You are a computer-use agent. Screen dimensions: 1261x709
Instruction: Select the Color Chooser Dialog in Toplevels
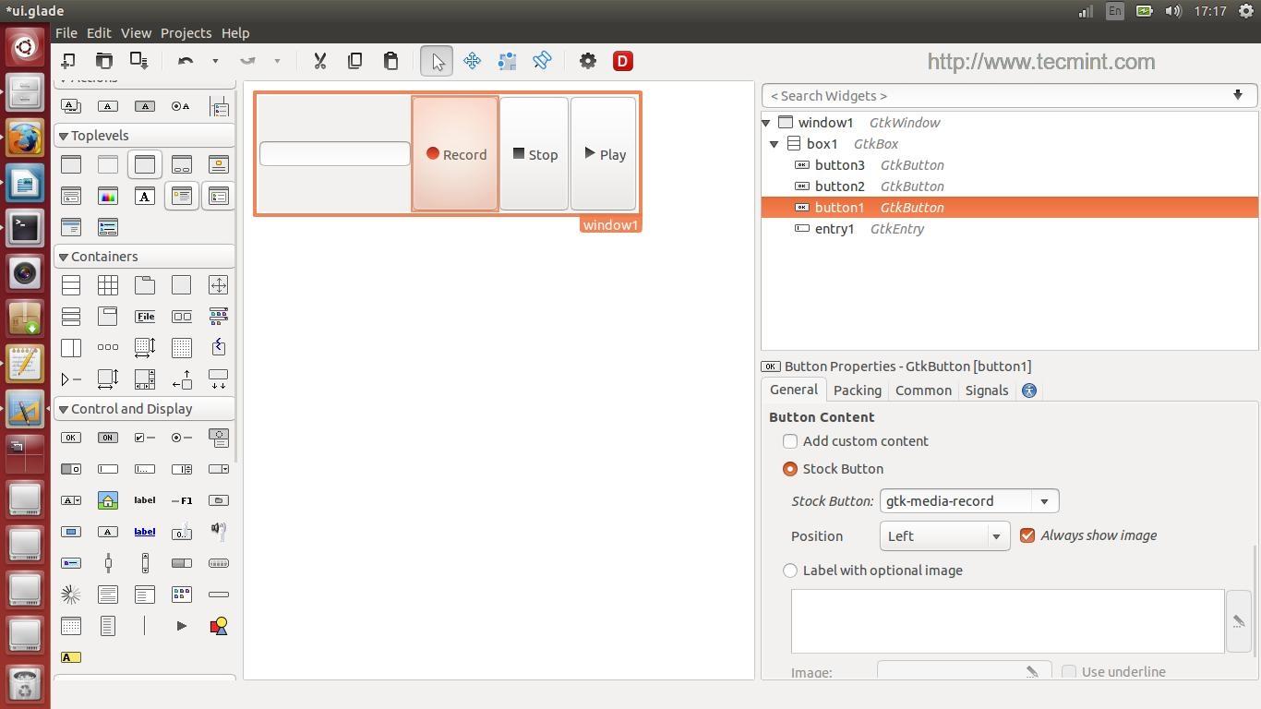(108, 196)
